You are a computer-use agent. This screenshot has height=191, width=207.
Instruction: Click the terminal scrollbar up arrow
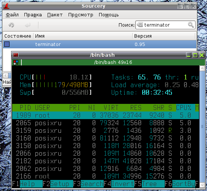(x=202, y=68)
